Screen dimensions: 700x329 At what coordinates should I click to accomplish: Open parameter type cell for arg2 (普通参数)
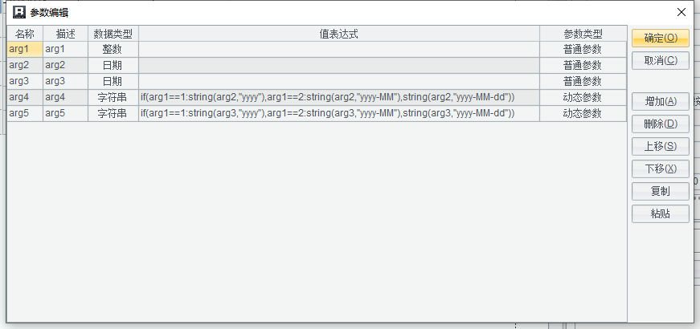(583, 65)
